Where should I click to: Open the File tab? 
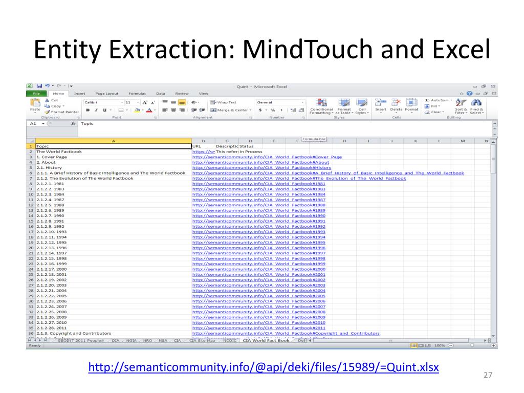point(36,94)
